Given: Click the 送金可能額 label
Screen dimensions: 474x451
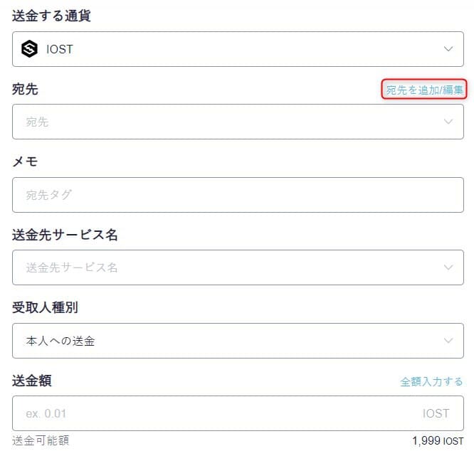Looking at the screenshot, I should coord(41,440).
